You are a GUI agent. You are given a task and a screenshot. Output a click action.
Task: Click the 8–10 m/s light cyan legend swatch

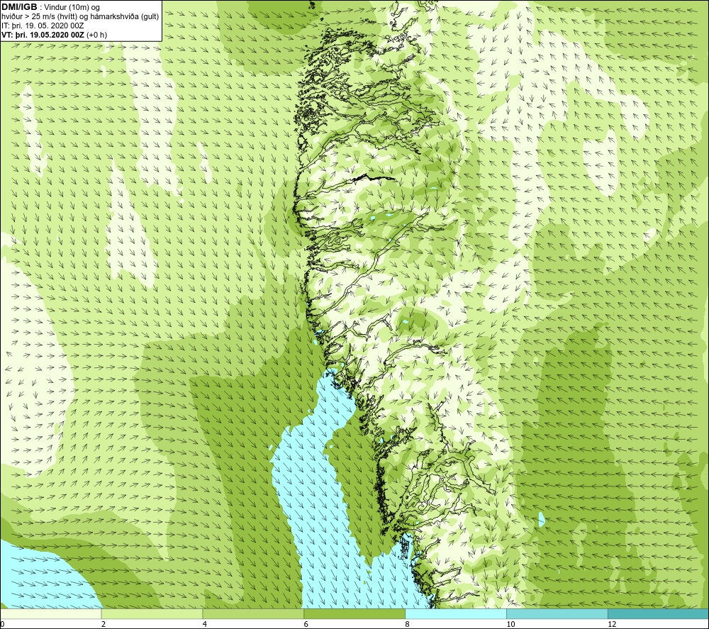click(456, 613)
